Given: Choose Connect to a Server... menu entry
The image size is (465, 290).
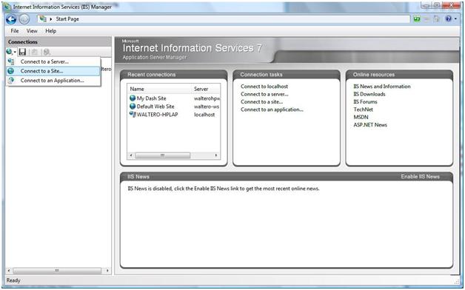Looking at the screenshot, I should [x=53, y=61].
